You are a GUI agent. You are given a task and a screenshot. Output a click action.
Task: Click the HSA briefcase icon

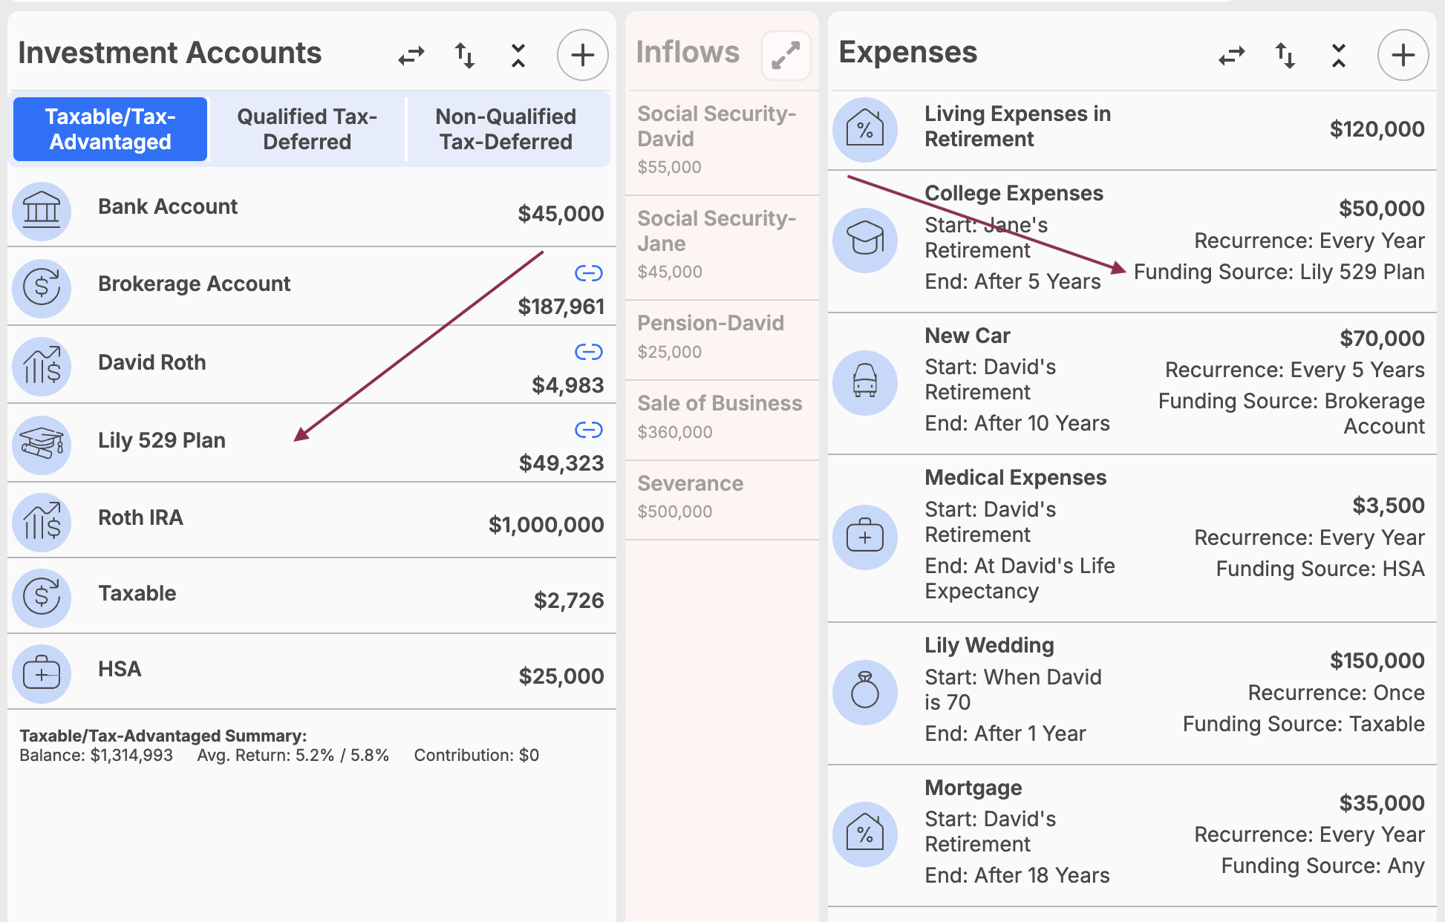(42, 673)
